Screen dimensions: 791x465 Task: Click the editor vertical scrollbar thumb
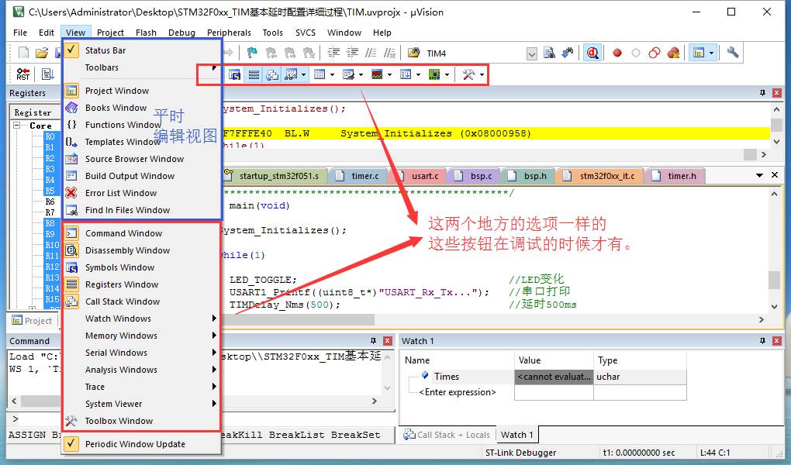[775, 280]
